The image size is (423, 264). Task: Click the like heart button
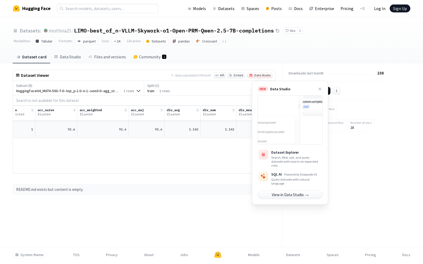[x=290, y=31]
